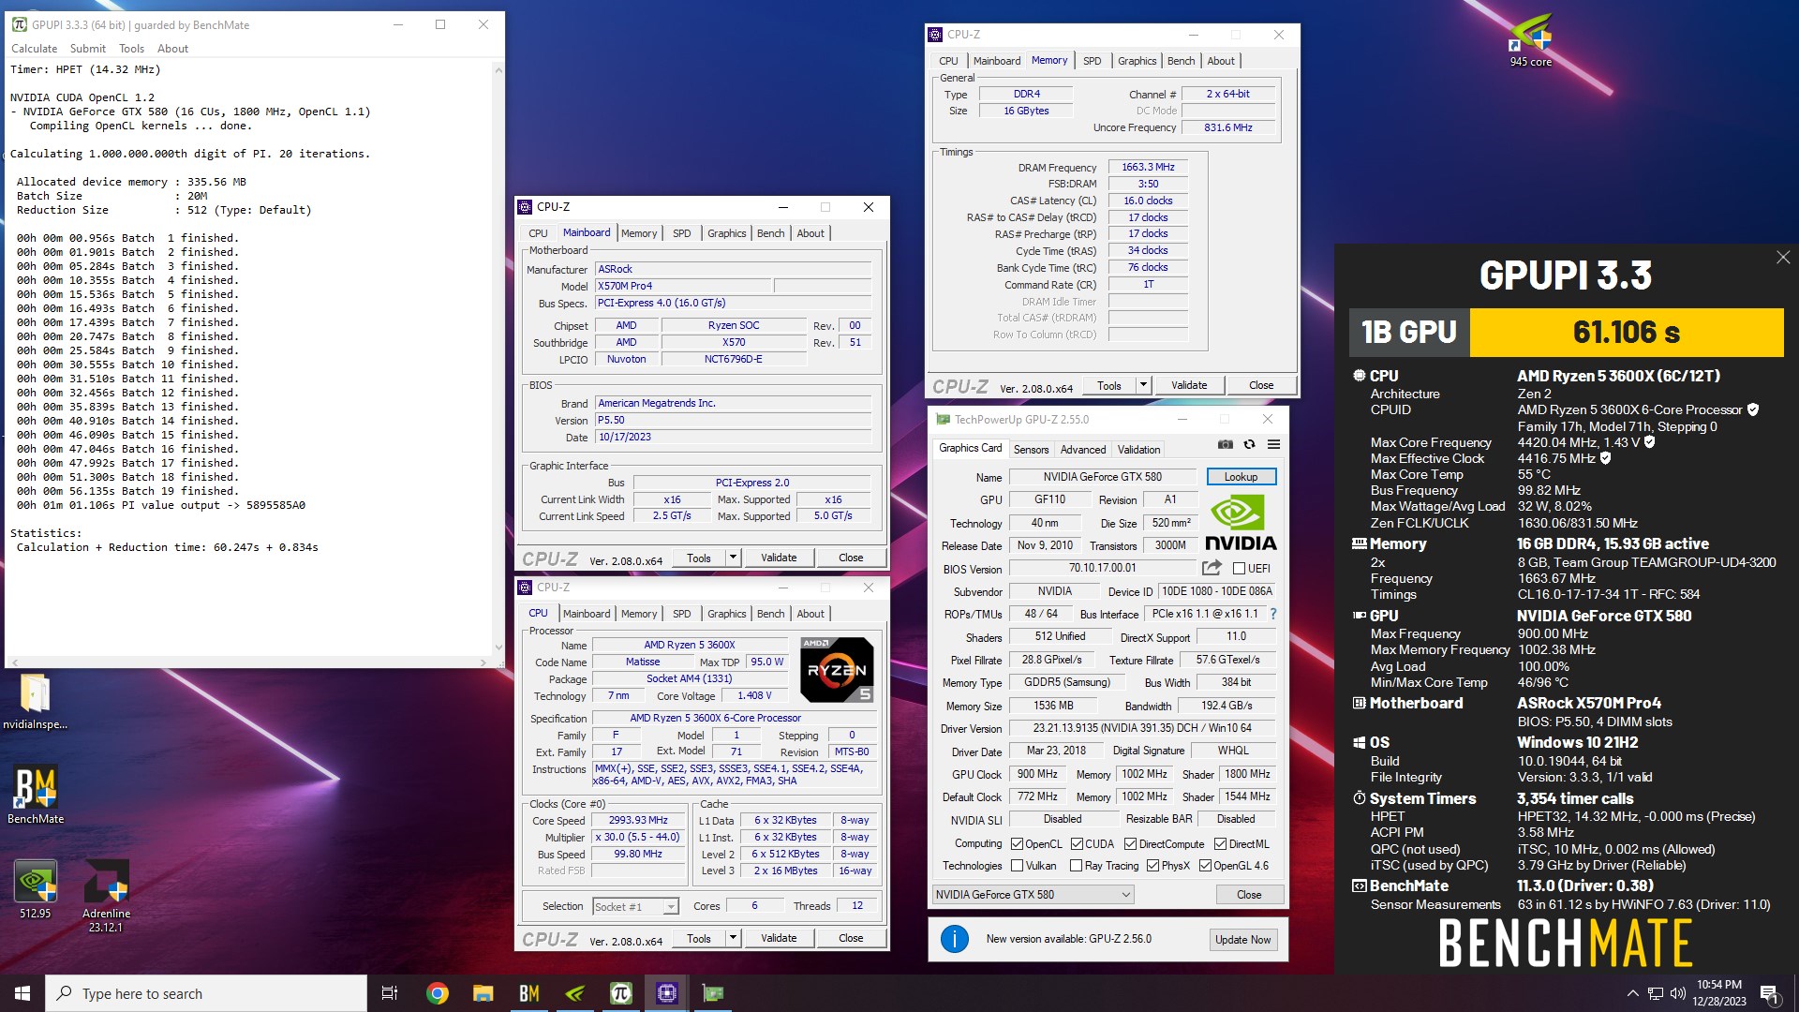
Task: Click Validate in CPU-Z Mainboard window
Action: click(x=778, y=558)
